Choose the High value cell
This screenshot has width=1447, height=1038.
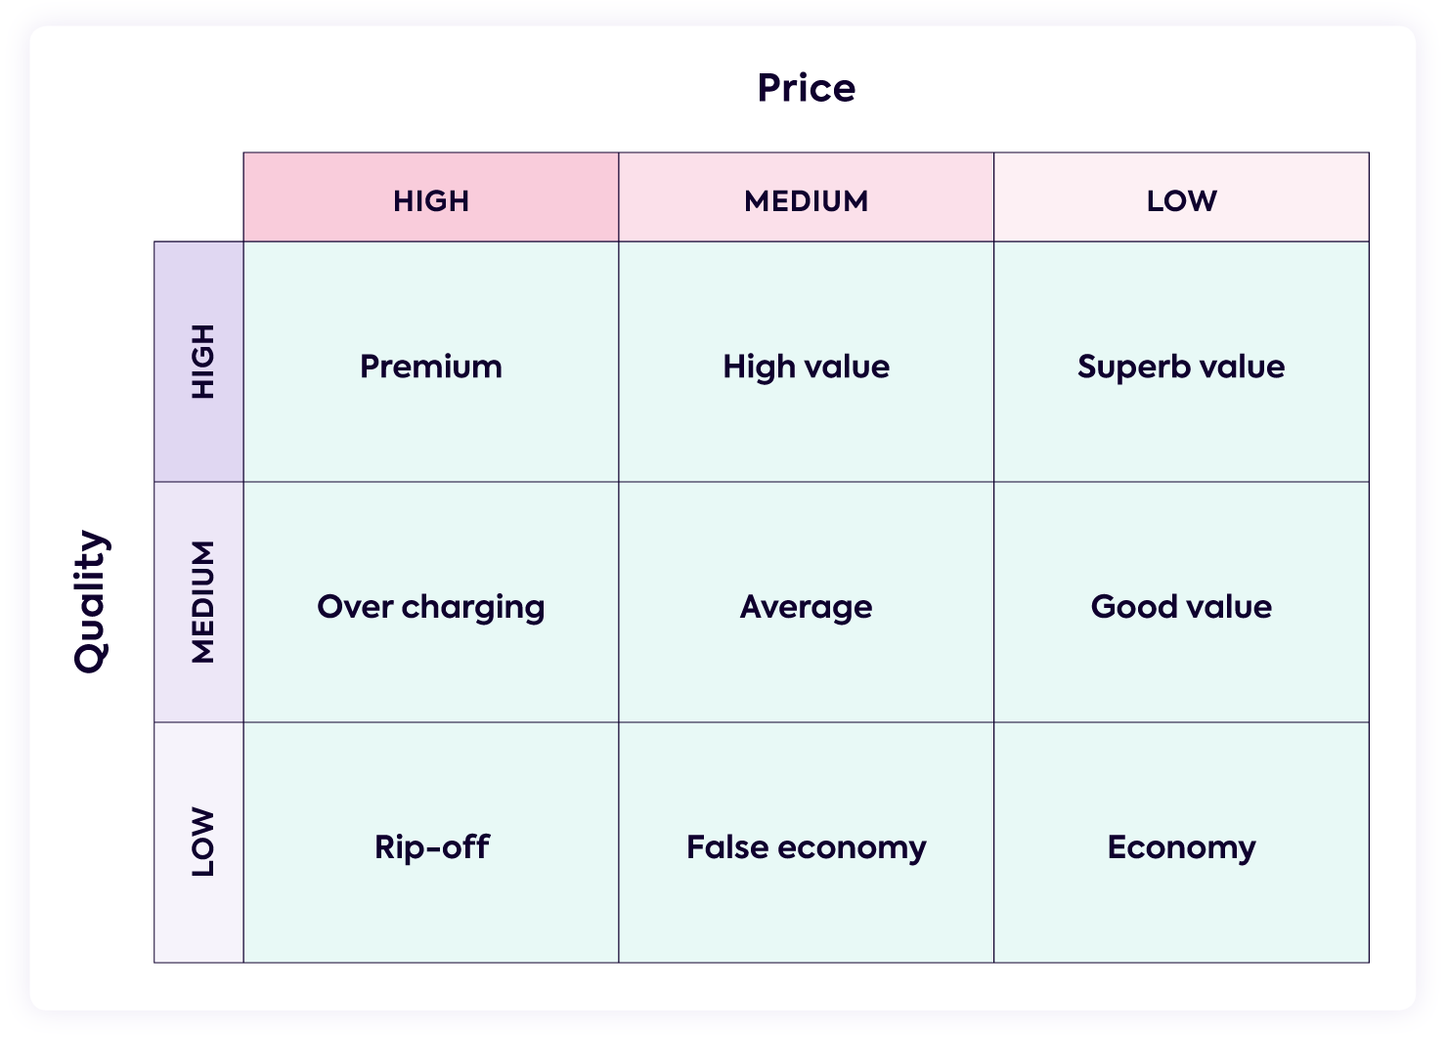[806, 367]
